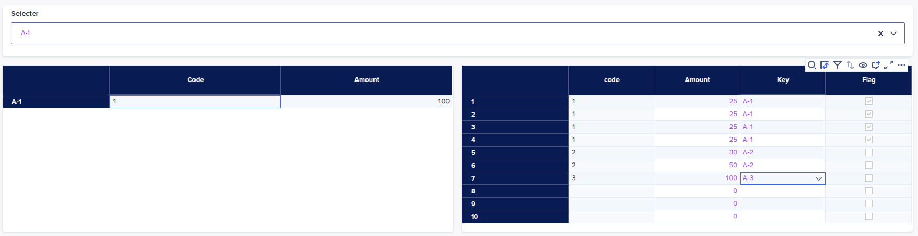Click the Code cell containing 1 in left grid
The width and height of the screenshot is (918, 236).
195,101
